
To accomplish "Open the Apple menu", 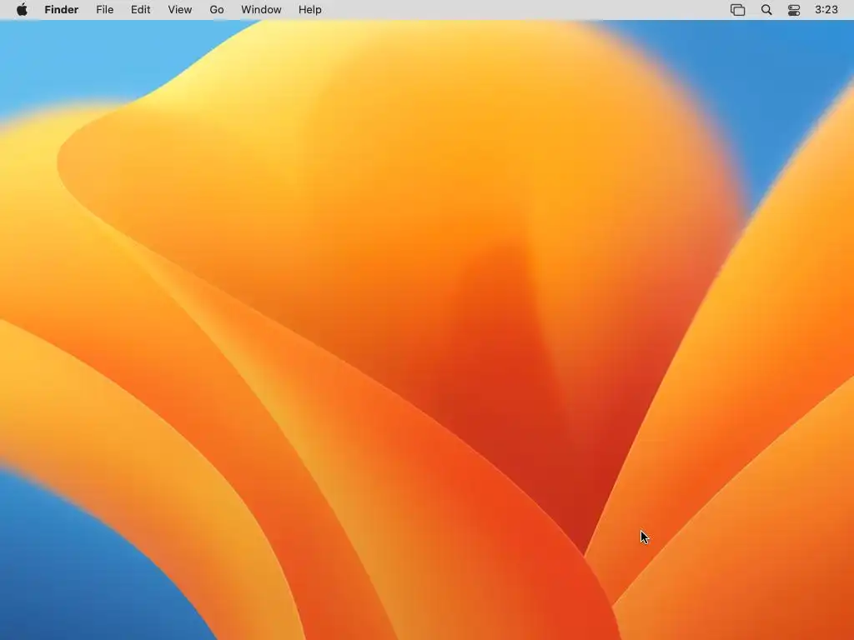I will click(22, 10).
